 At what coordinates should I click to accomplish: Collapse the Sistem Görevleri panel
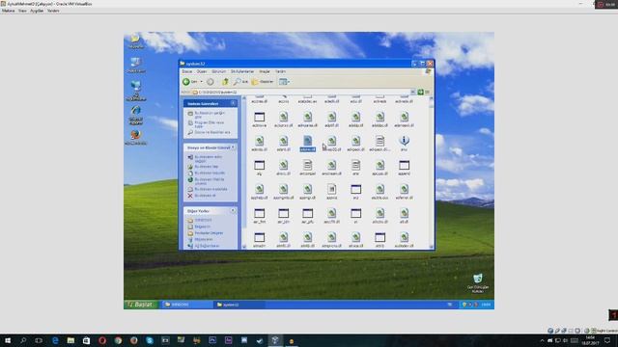coord(234,103)
